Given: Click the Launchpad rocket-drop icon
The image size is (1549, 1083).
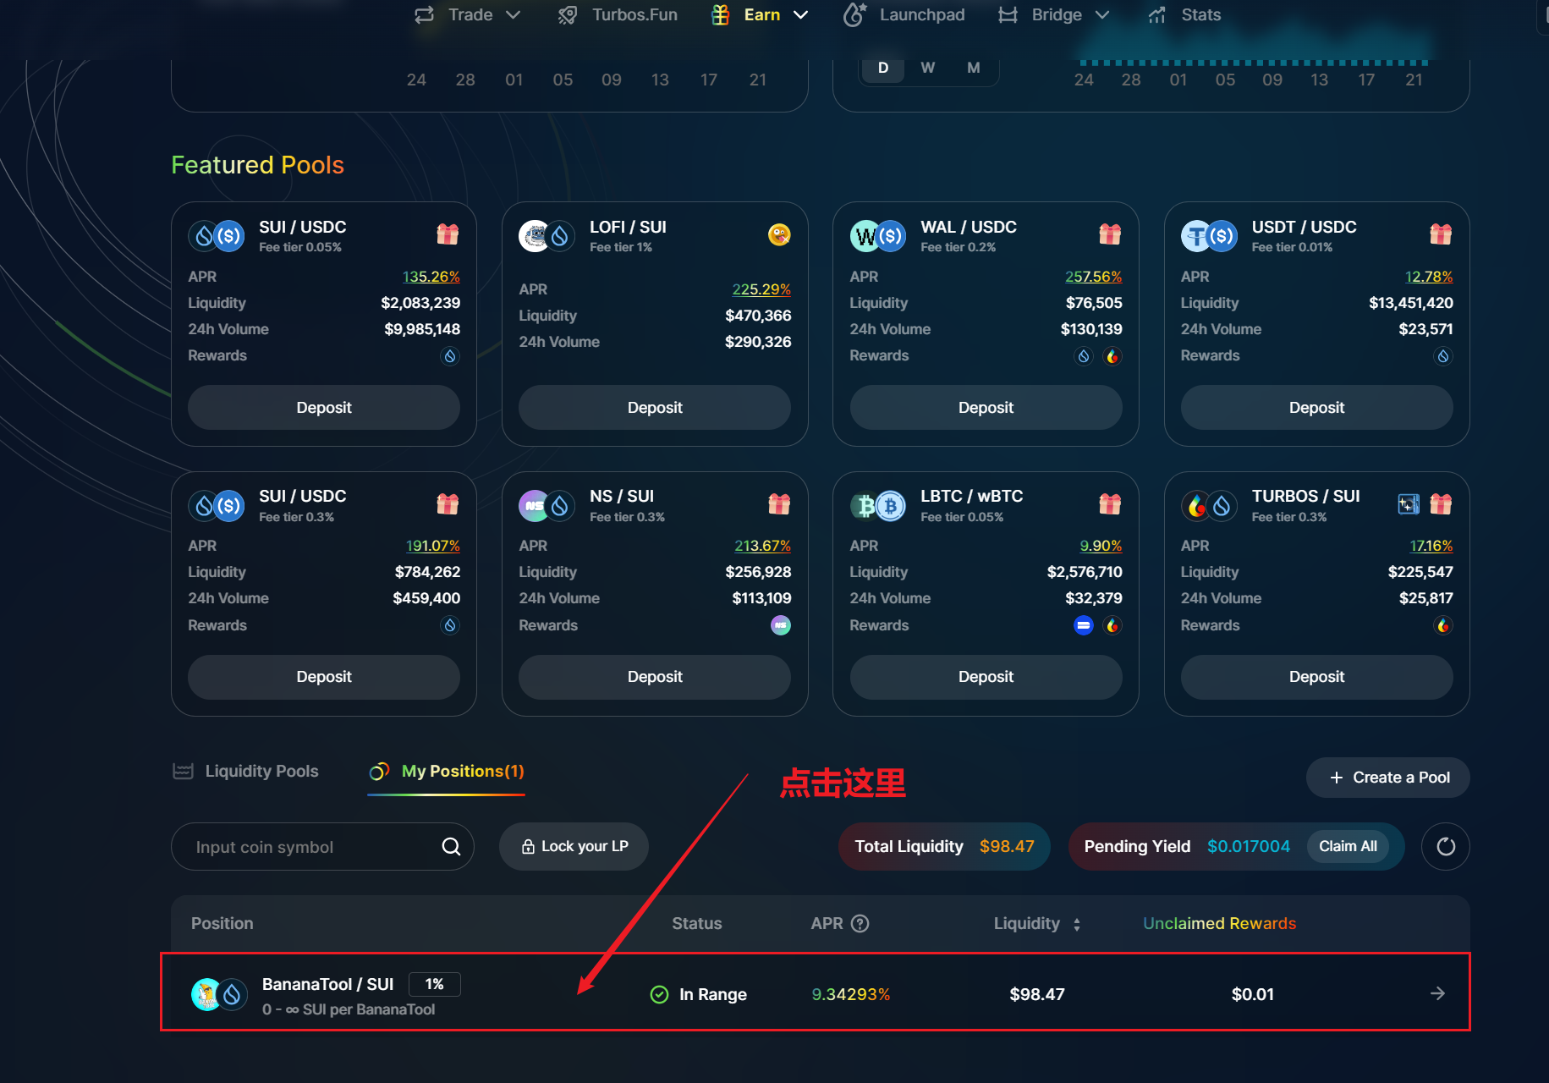Looking at the screenshot, I should (854, 14).
